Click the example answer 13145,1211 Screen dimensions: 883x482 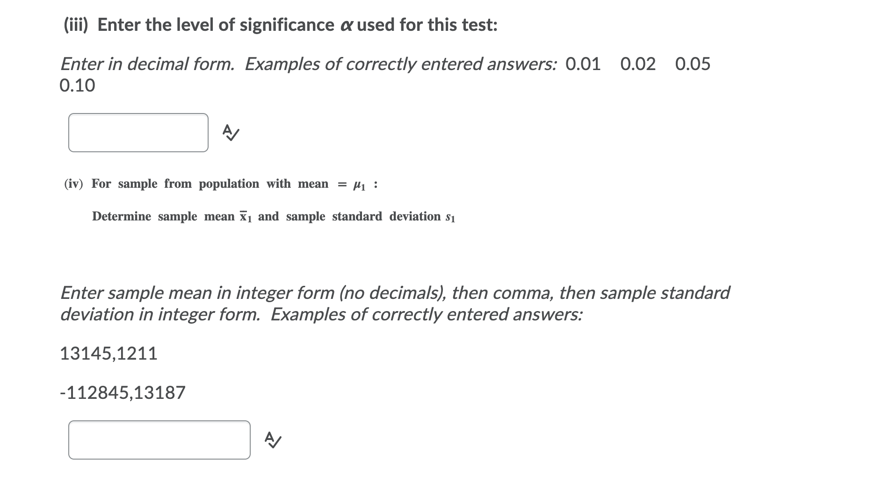[x=109, y=354]
